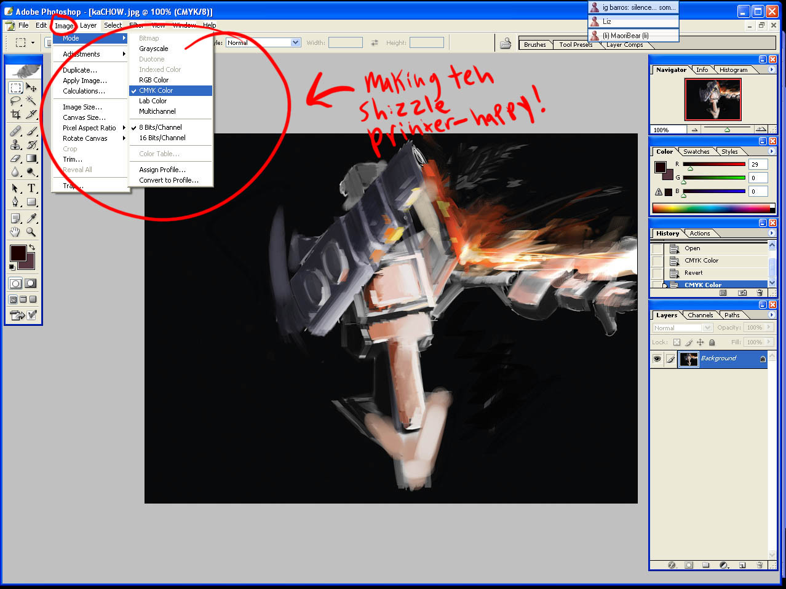Activate the Zoom magnifier tool

pos(31,232)
